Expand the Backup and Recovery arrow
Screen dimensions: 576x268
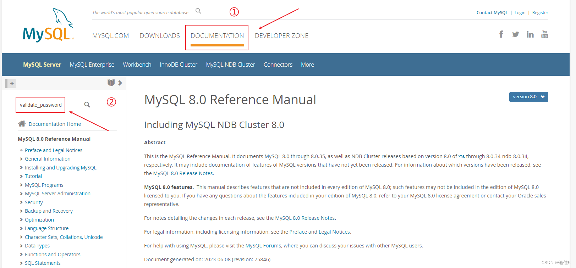pyautogui.click(x=21, y=211)
